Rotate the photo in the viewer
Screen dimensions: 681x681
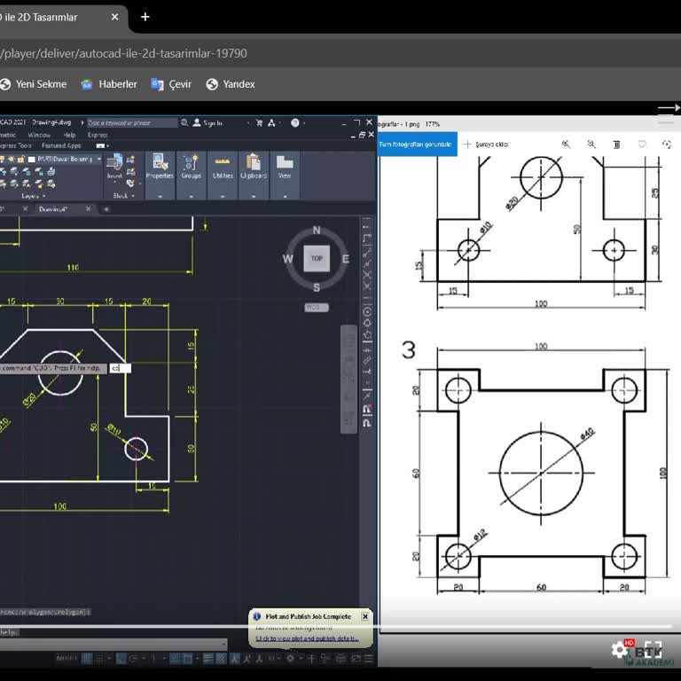(667, 145)
